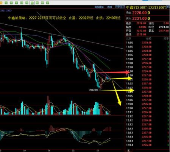Screen dimensions: 170x152
Task: Click the green toolbar button left of the highlighted one
Action: 27,3
